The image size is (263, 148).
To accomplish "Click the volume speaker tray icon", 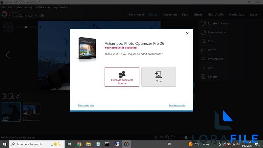I will (238, 144).
